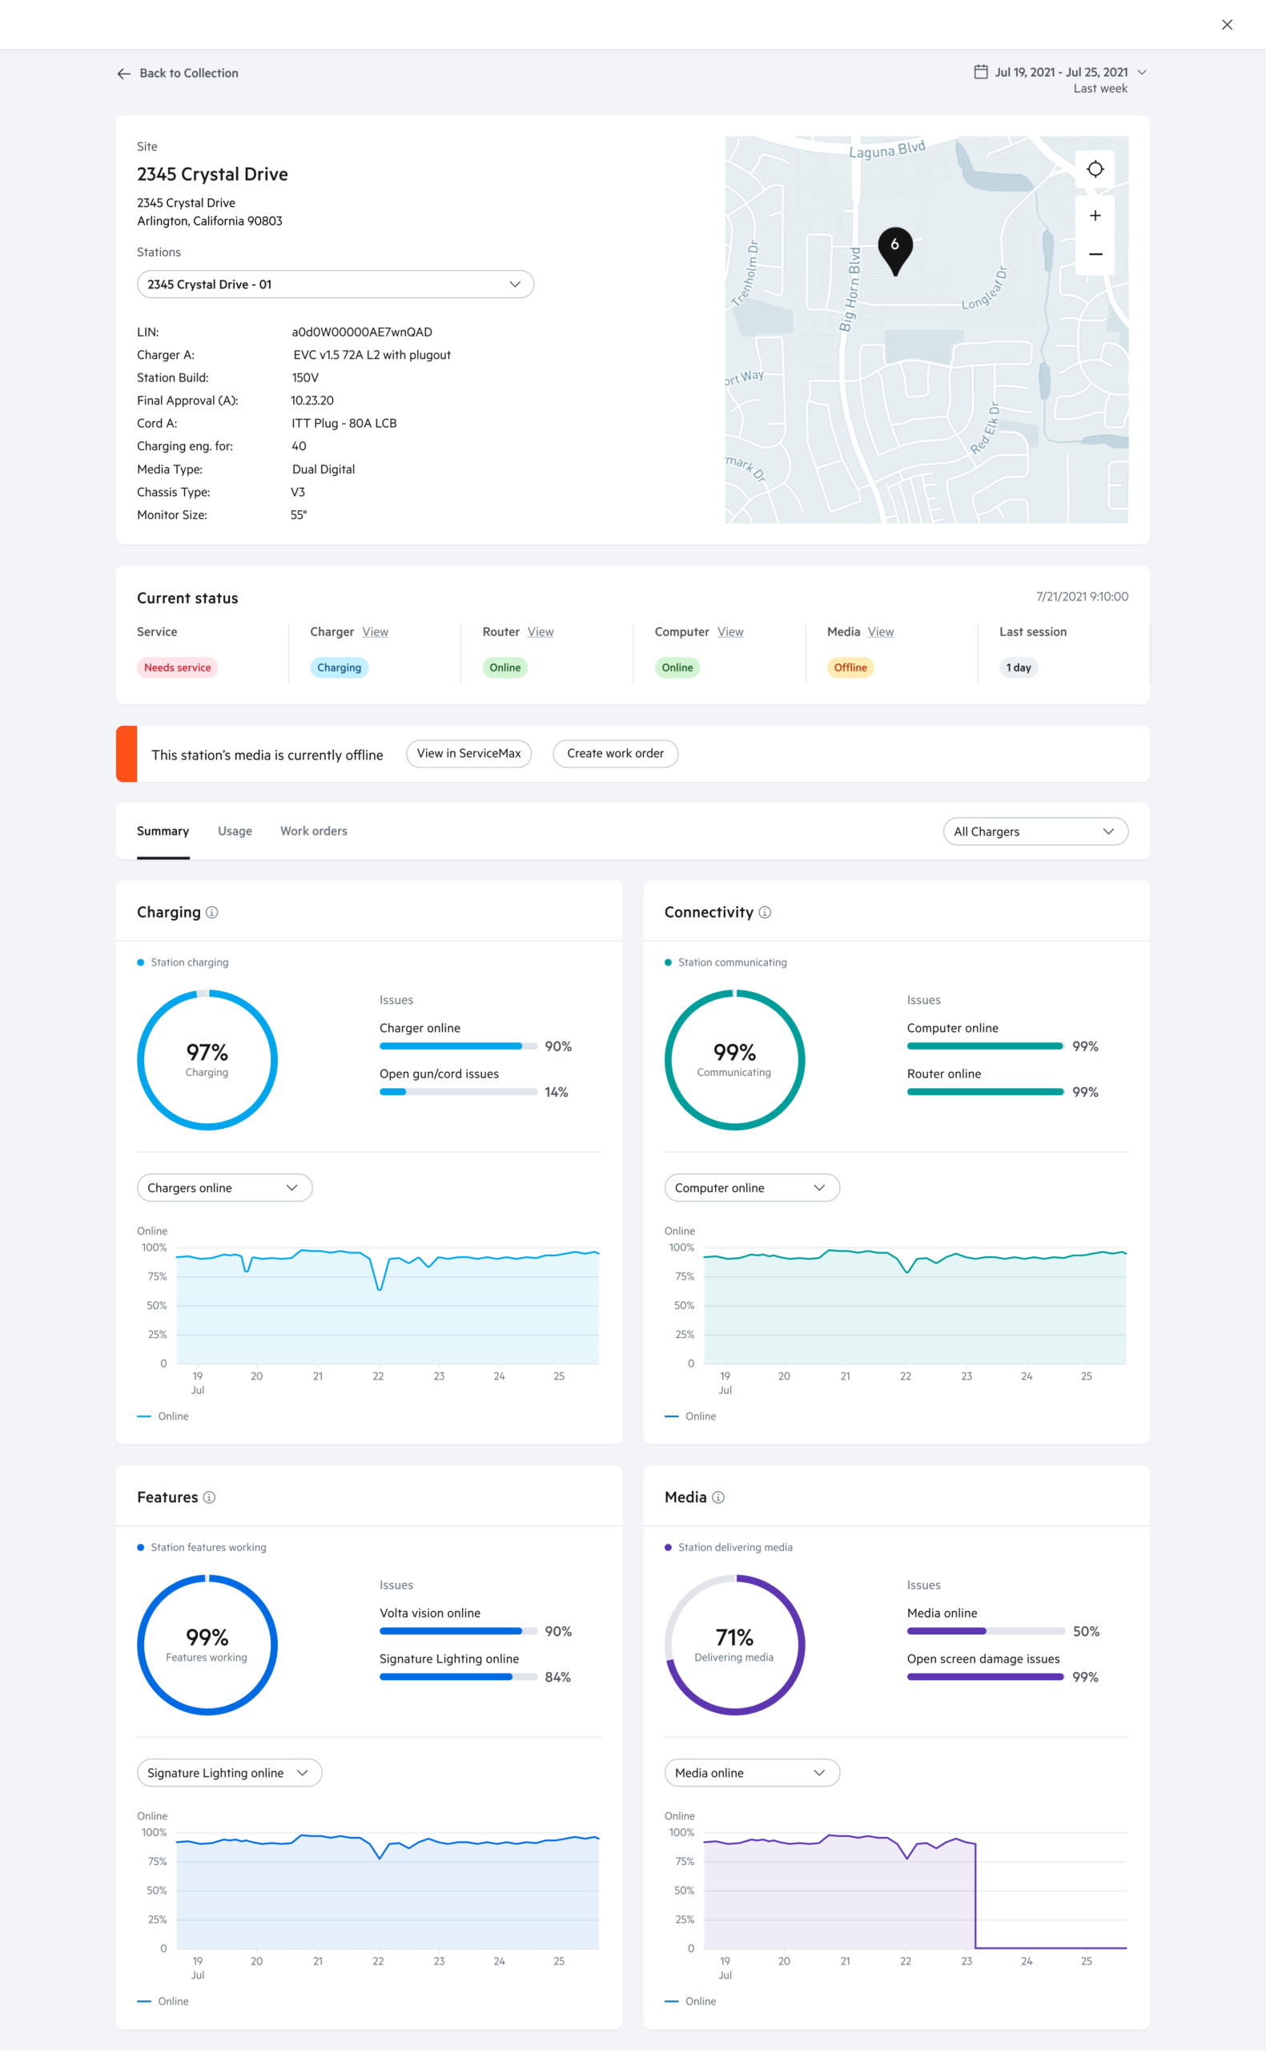Image resolution: width=1266 pixels, height=2051 pixels.
Task: Click the Offline media status badge
Action: click(x=850, y=667)
